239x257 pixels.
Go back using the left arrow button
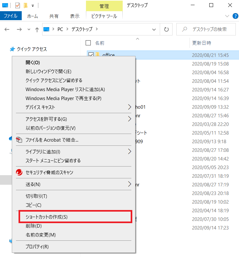(7, 29)
